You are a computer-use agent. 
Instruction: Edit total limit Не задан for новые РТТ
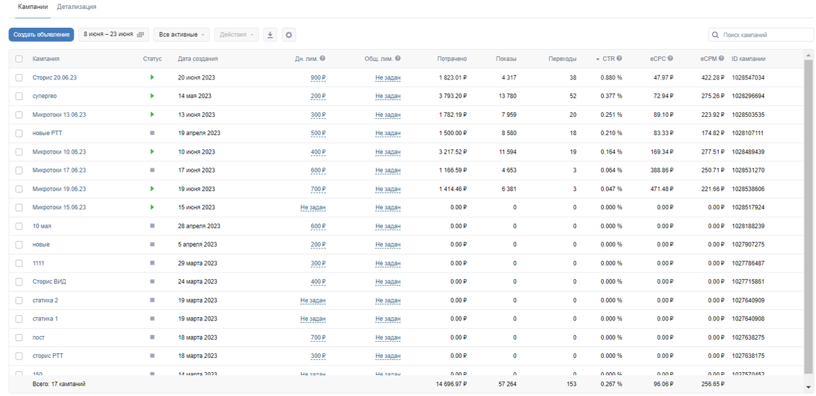[x=388, y=133]
